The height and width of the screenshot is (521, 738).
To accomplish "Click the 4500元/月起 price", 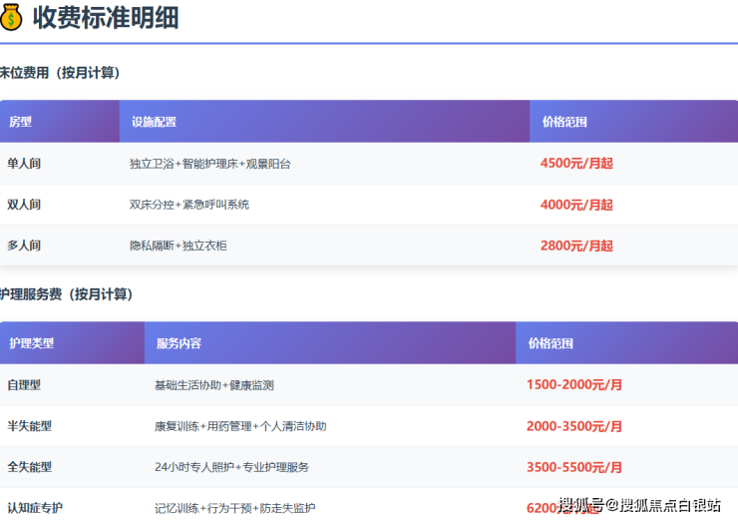I will pyautogui.click(x=576, y=163).
